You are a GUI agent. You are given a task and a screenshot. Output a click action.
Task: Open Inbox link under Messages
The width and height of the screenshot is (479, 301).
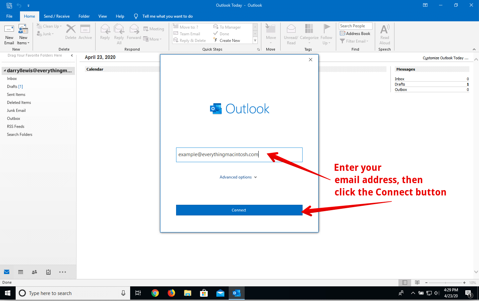click(x=399, y=79)
